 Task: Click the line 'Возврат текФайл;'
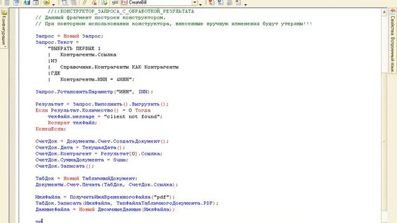[73, 123]
